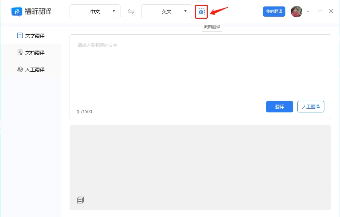Image resolution: width=340 pixels, height=217 pixels.
Task: Copy the translation result
Action: click(x=80, y=200)
